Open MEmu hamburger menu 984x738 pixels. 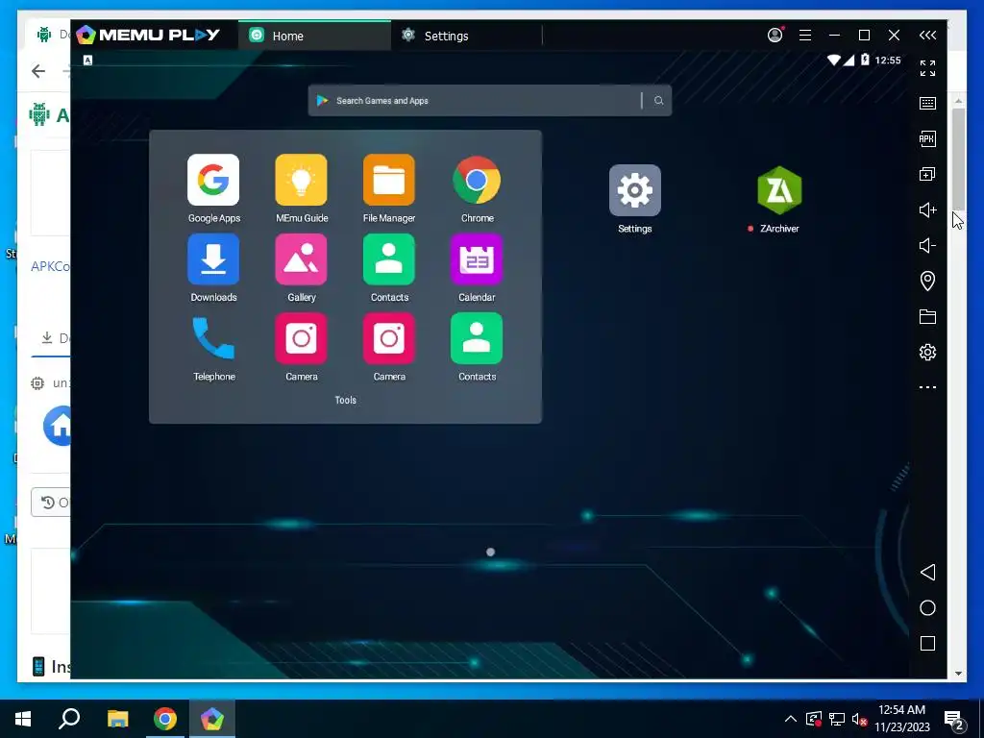pyautogui.click(x=805, y=36)
